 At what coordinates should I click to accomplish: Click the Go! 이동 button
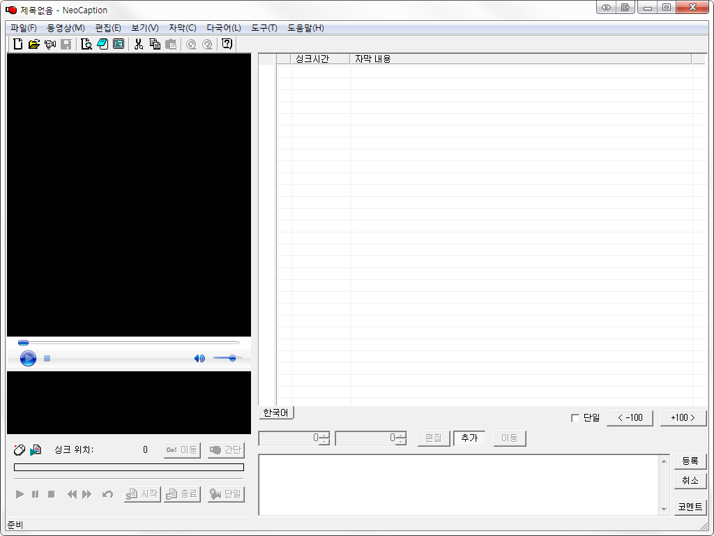(x=182, y=450)
